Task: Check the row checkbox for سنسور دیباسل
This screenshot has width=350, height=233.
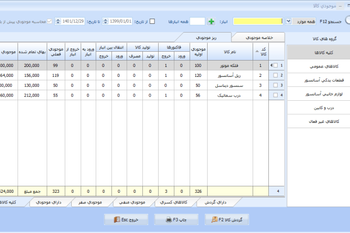Action: point(275,85)
